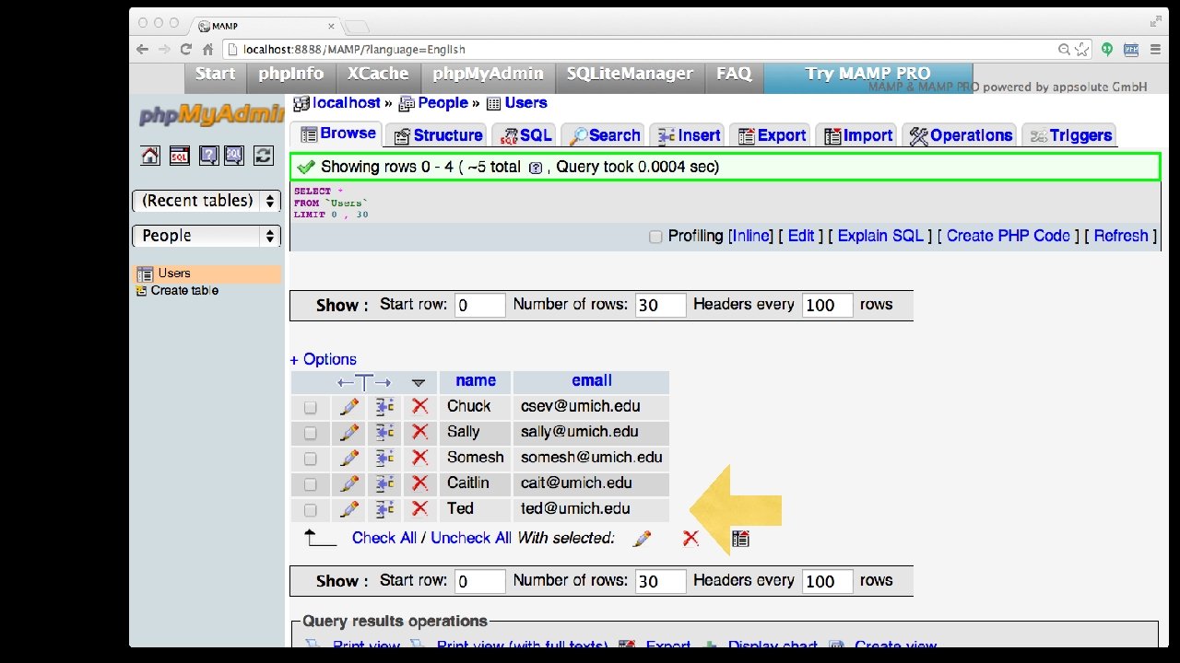The height and width of the screenshot is (663, 1180).
Task: Click the With selected edit pencil icon
Action: pyautogui.click(x=643, y=539)
